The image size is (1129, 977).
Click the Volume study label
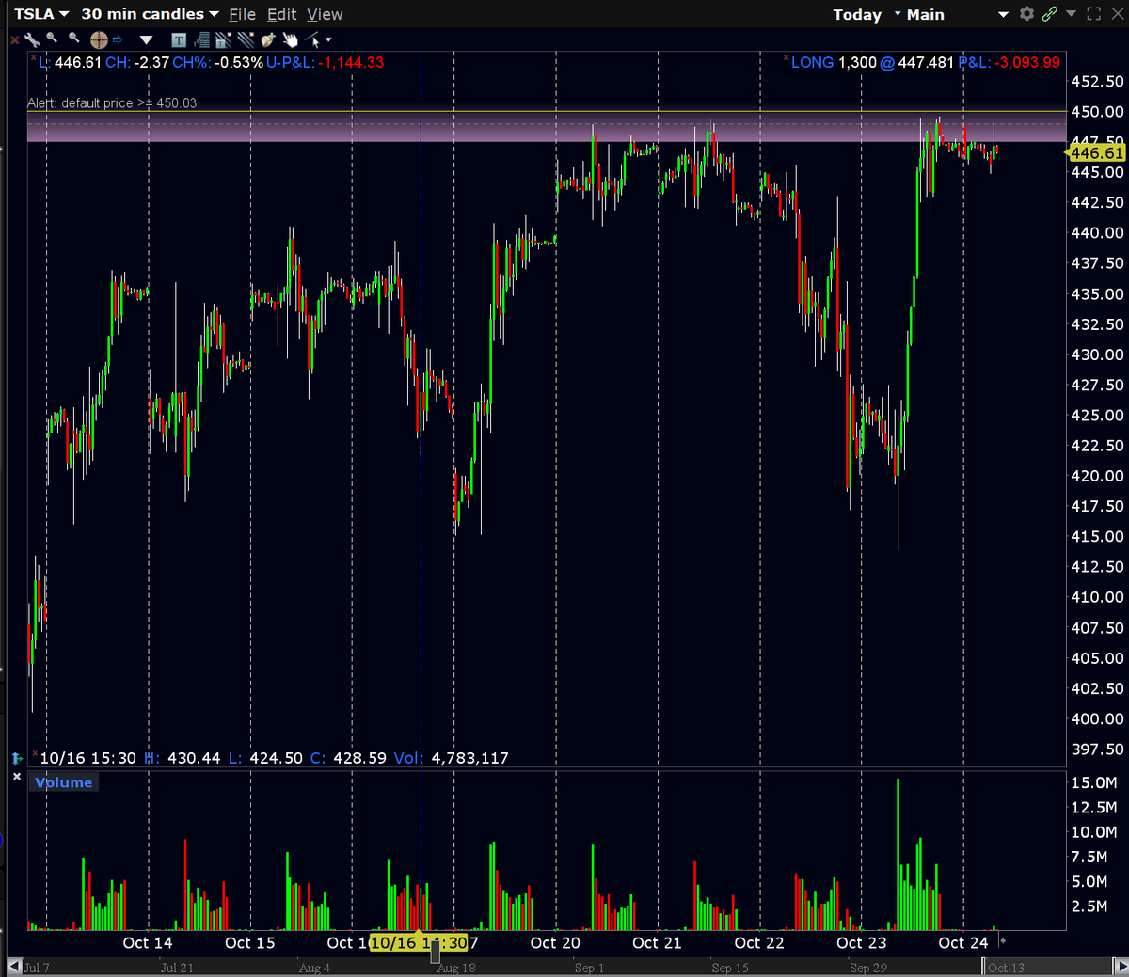(64, 782)
